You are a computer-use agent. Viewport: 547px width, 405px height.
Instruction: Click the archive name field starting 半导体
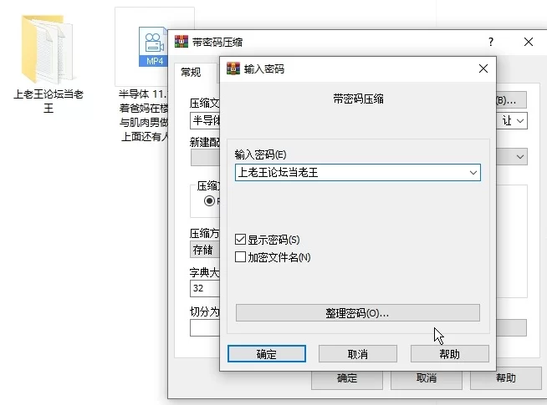pyautogui.click(x=205, y=121)
